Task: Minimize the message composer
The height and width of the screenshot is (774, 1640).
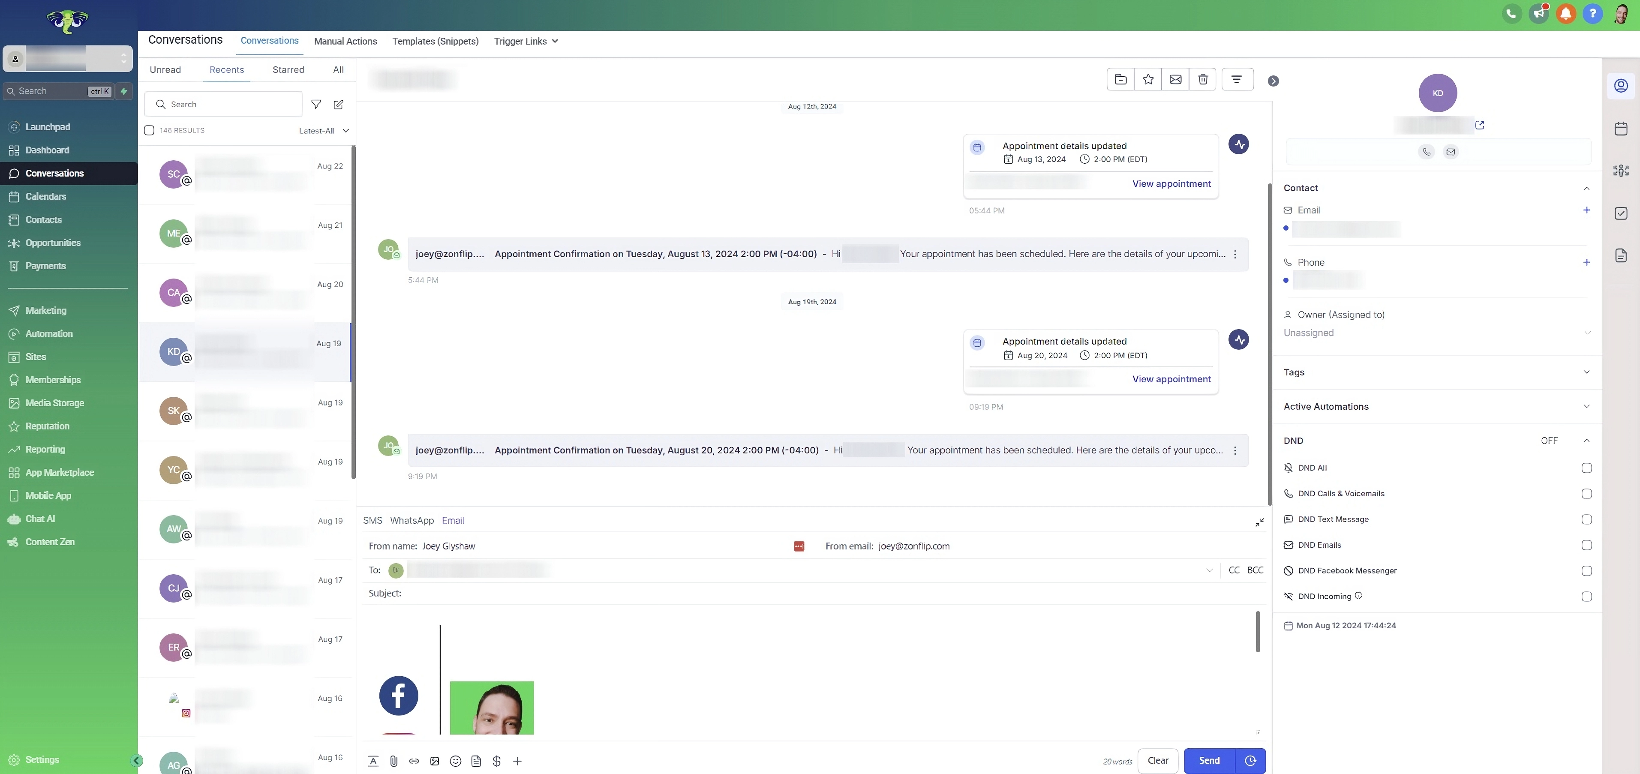Action: (x=1259, y=522)
